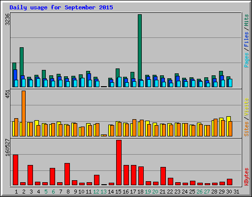Click the tallest red KBytes bar for day 15
This screenshot has width=252, height=197.
click(119, 163)
